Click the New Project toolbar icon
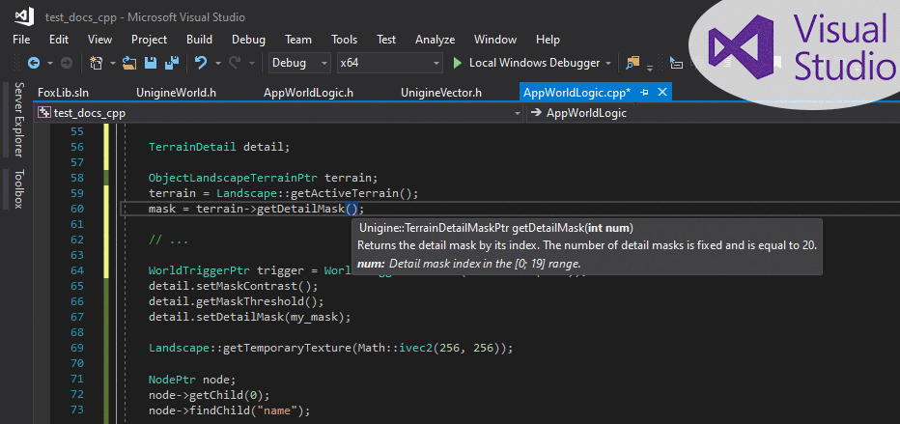The image size is (900, 424). [x=96, y=63]
